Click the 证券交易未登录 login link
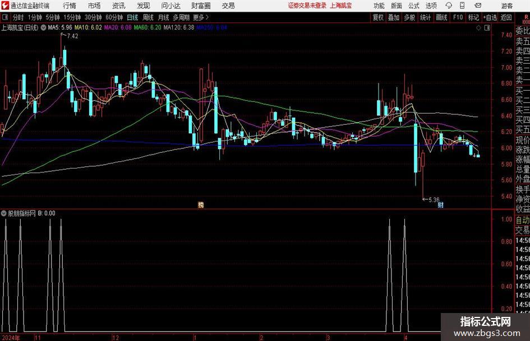Screen dimensions: 530x341 pos(307,6)
